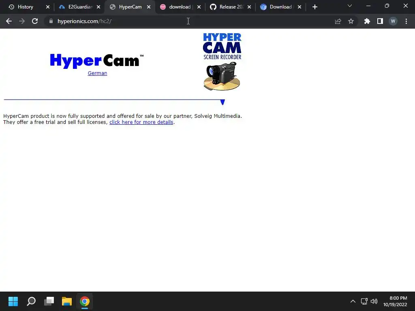The image size is (415, 311).
Task: Close the last Download tab
Action: click(299, 7)
